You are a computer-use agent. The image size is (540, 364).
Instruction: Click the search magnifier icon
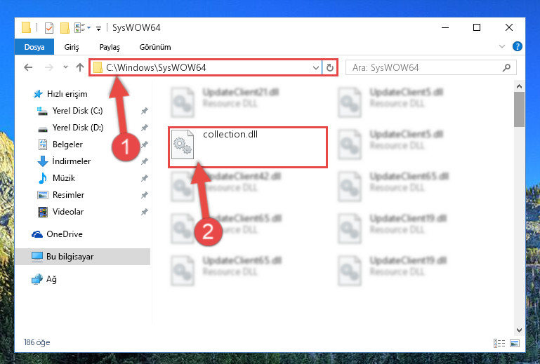pyautogui.click(x=506, y=68)
